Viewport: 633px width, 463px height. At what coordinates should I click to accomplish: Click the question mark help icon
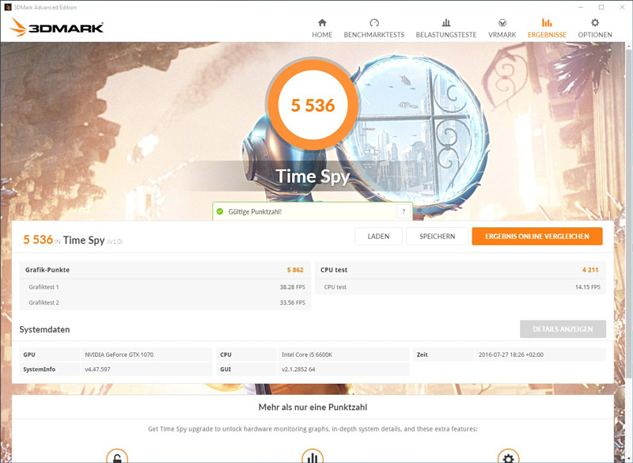pyautogui.click(x=404, y=211)
